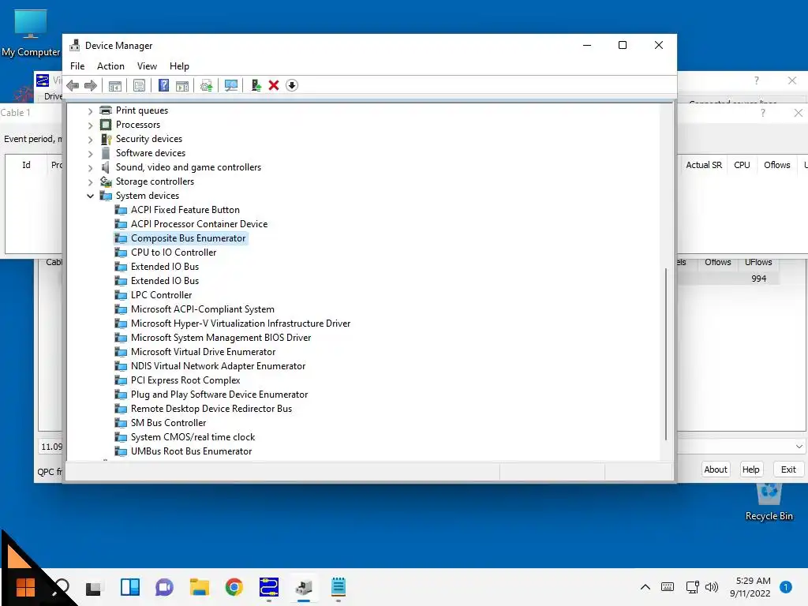Open the View menu
Screen dimensions: 808x606
point(147,66)
